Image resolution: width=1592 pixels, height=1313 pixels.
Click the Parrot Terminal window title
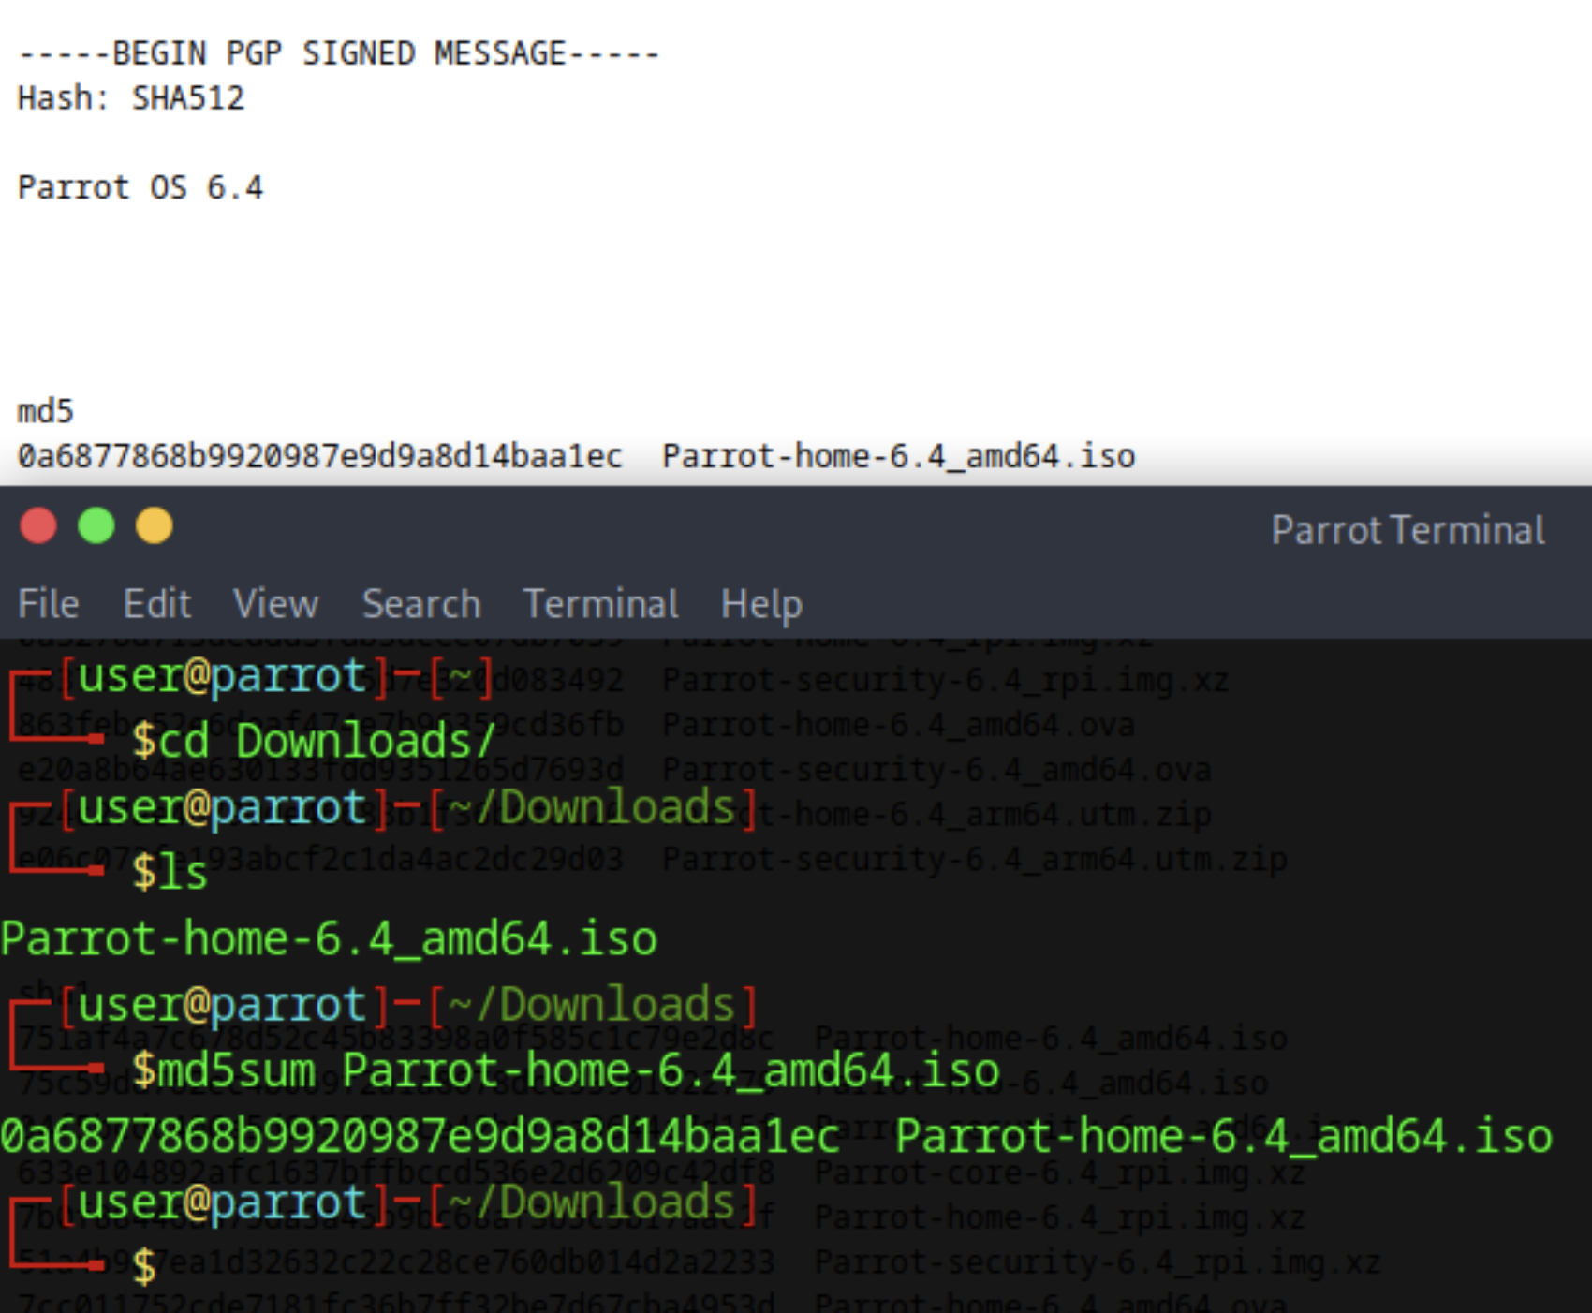click(1407, 530)
